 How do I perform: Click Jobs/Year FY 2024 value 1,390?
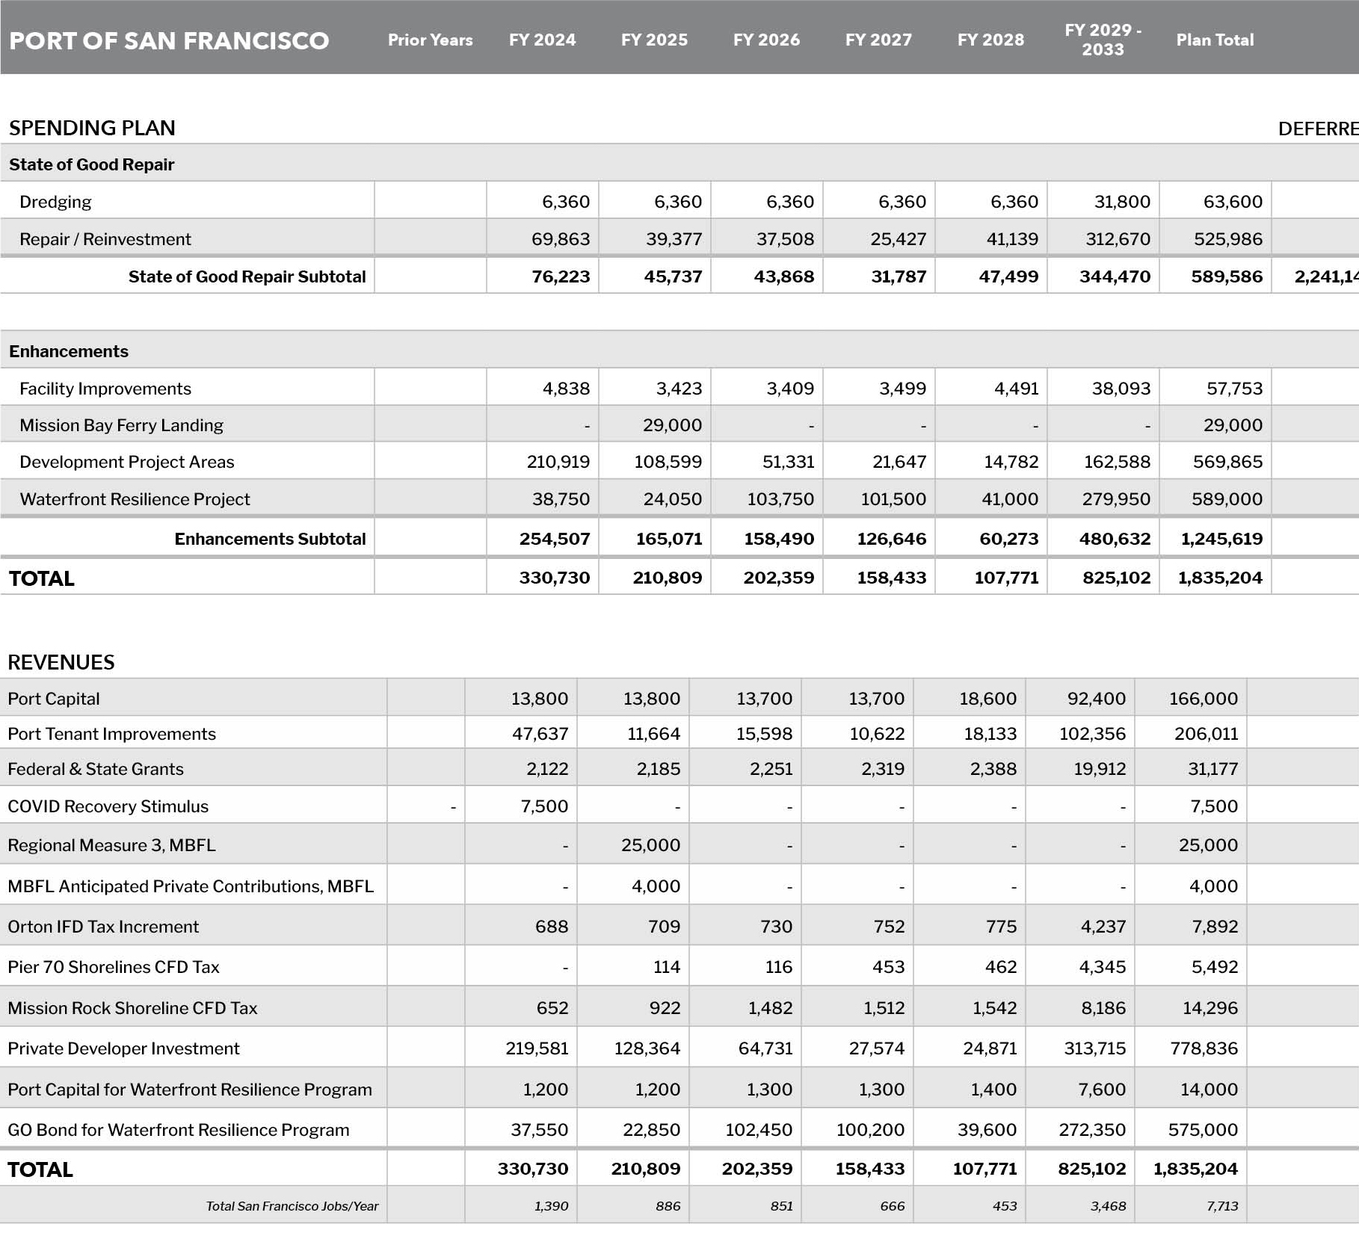point(551,1206)
